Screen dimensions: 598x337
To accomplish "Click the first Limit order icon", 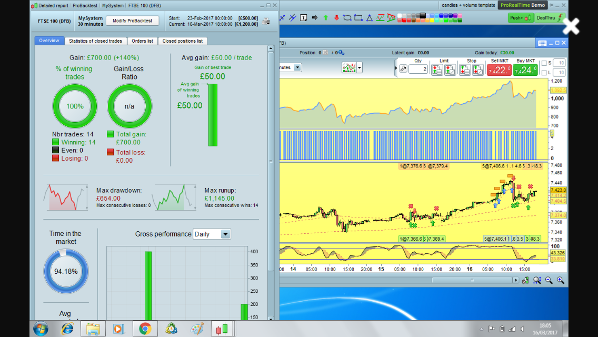I will (437, 70).
